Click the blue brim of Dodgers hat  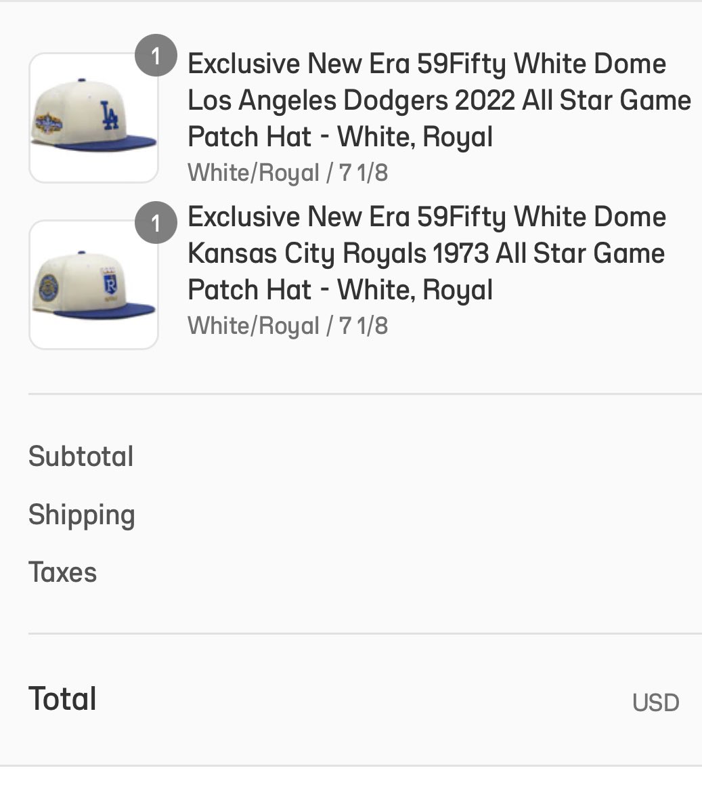pyautogui.click(x=105, y=144)
